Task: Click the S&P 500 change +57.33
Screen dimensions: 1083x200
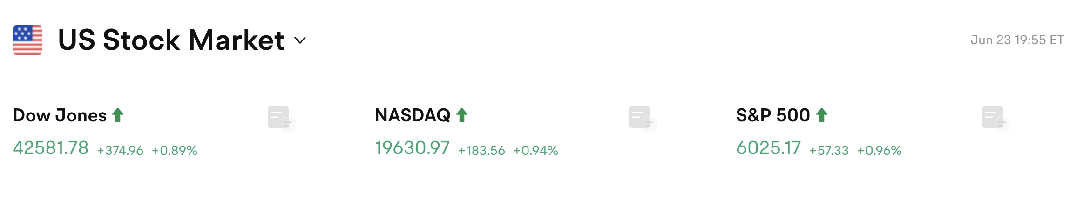Action: point(829,151)
